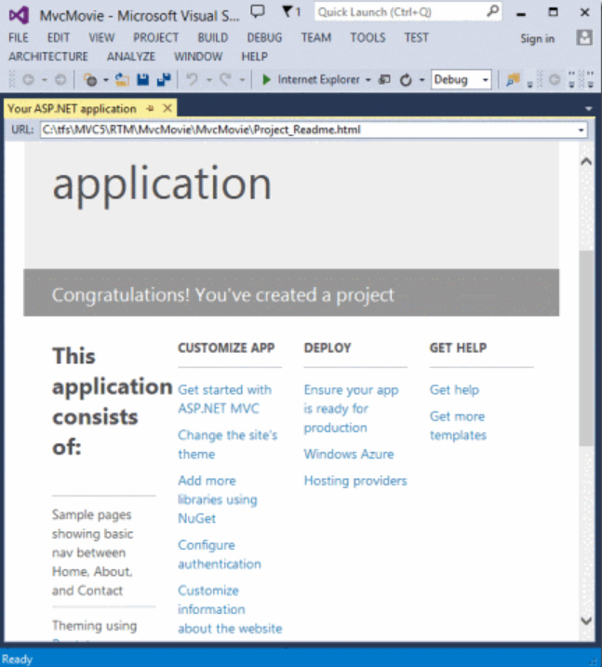Click the Refresh browser icon
Screen dimensions: 602x667
click(x=406, y=80)
